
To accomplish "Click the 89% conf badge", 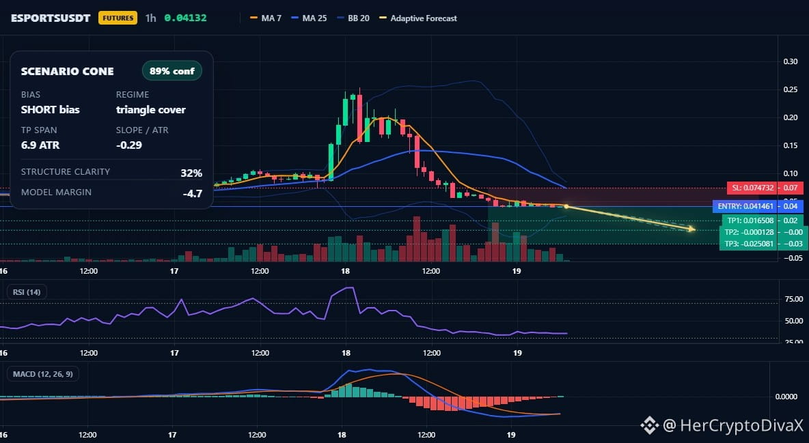I will (x=172, y=71).
